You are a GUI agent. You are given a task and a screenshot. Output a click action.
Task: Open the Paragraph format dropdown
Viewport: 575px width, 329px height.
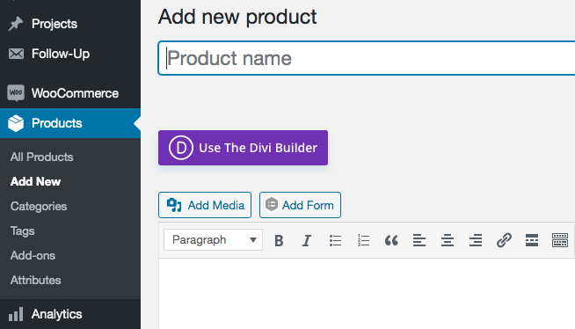(213, 240)
